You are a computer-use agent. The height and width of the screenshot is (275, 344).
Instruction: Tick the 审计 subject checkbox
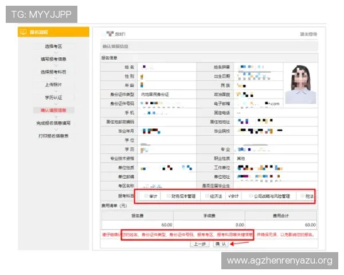[146, 196]
